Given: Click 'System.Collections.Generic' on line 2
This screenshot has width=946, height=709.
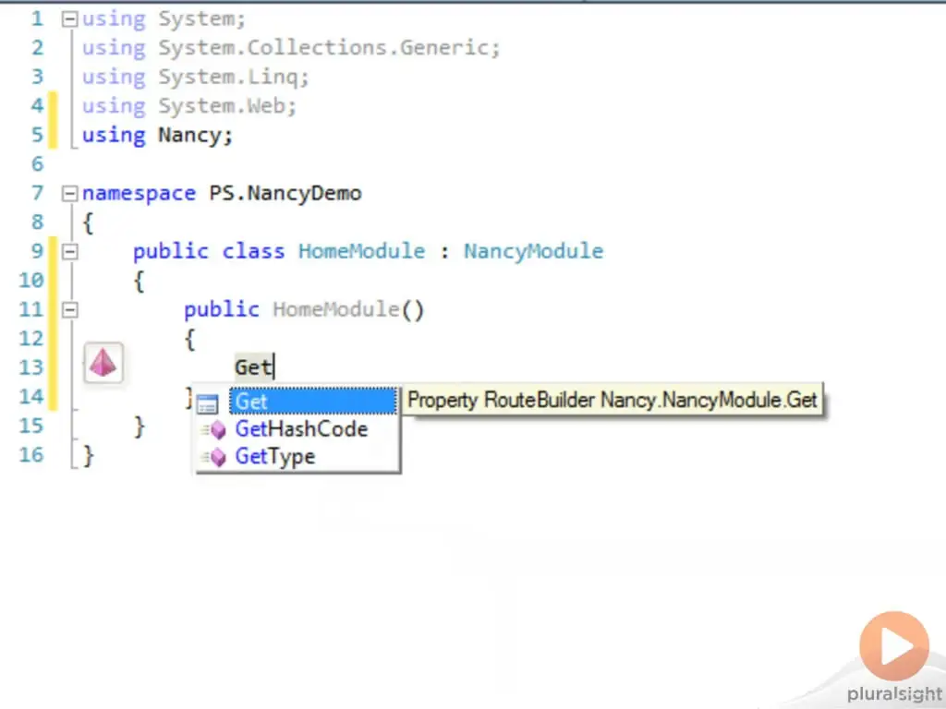Looking at the screenshot, I should tap(322, 48).
